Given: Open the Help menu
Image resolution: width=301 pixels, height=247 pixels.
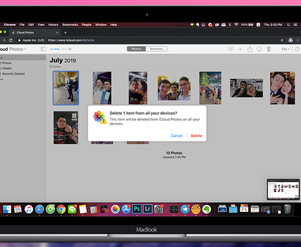Looking at the screenshot, I should [x=113, y=25].
